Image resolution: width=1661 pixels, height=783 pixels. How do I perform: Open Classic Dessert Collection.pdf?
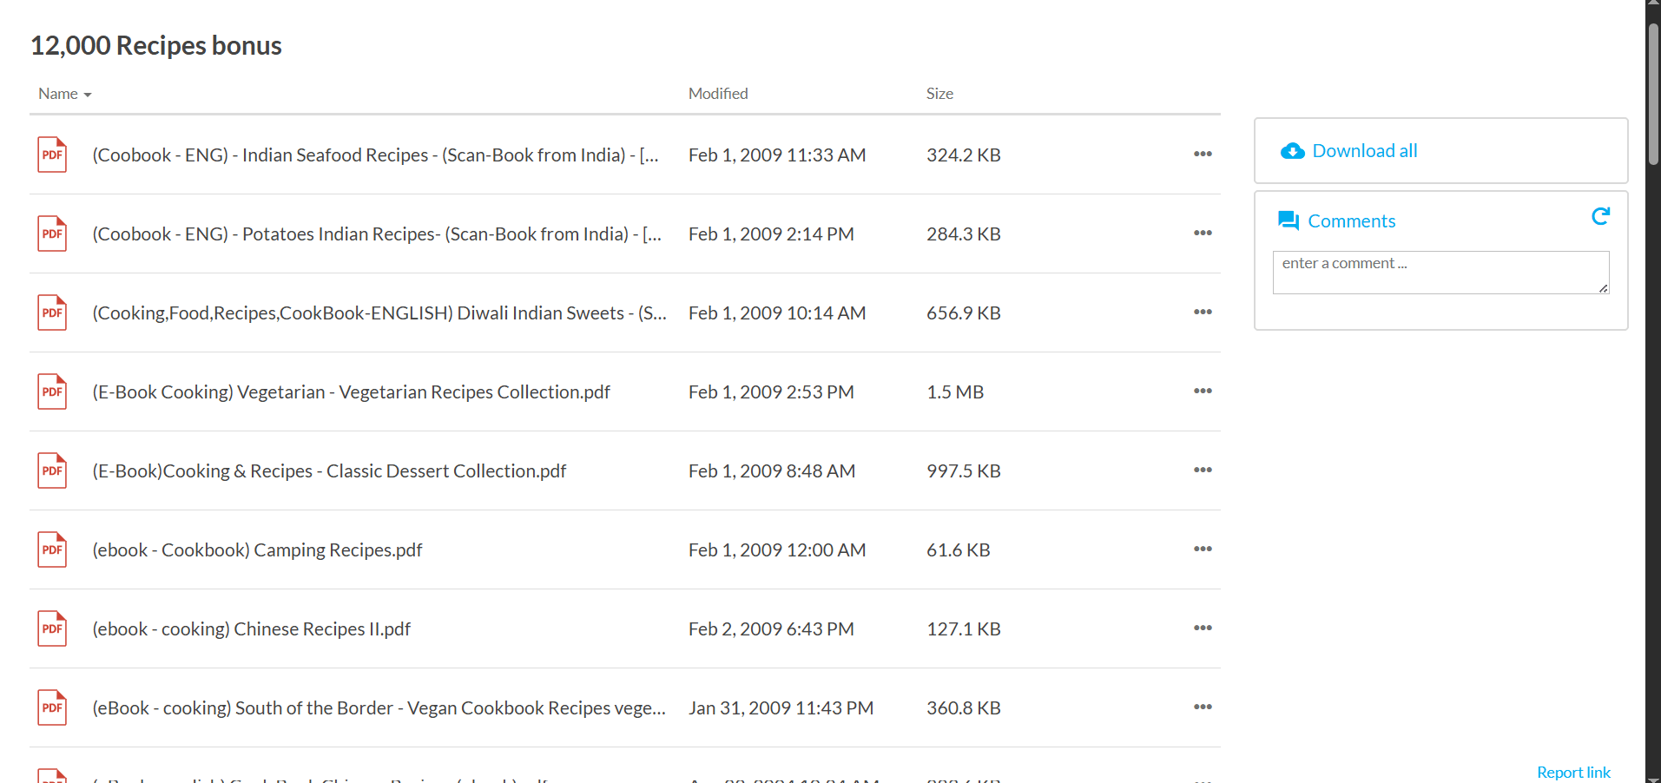(x=329, y=470)
